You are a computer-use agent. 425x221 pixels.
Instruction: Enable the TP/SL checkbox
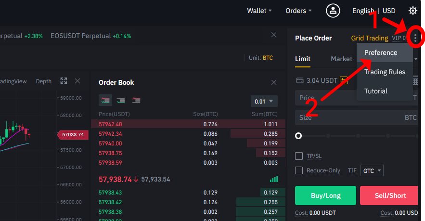coord(299,156)
